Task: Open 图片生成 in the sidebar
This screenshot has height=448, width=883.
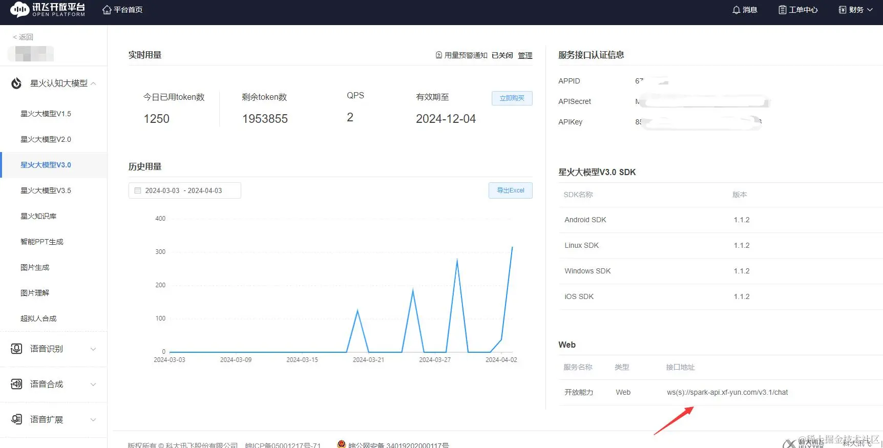Action: point(35,267)
